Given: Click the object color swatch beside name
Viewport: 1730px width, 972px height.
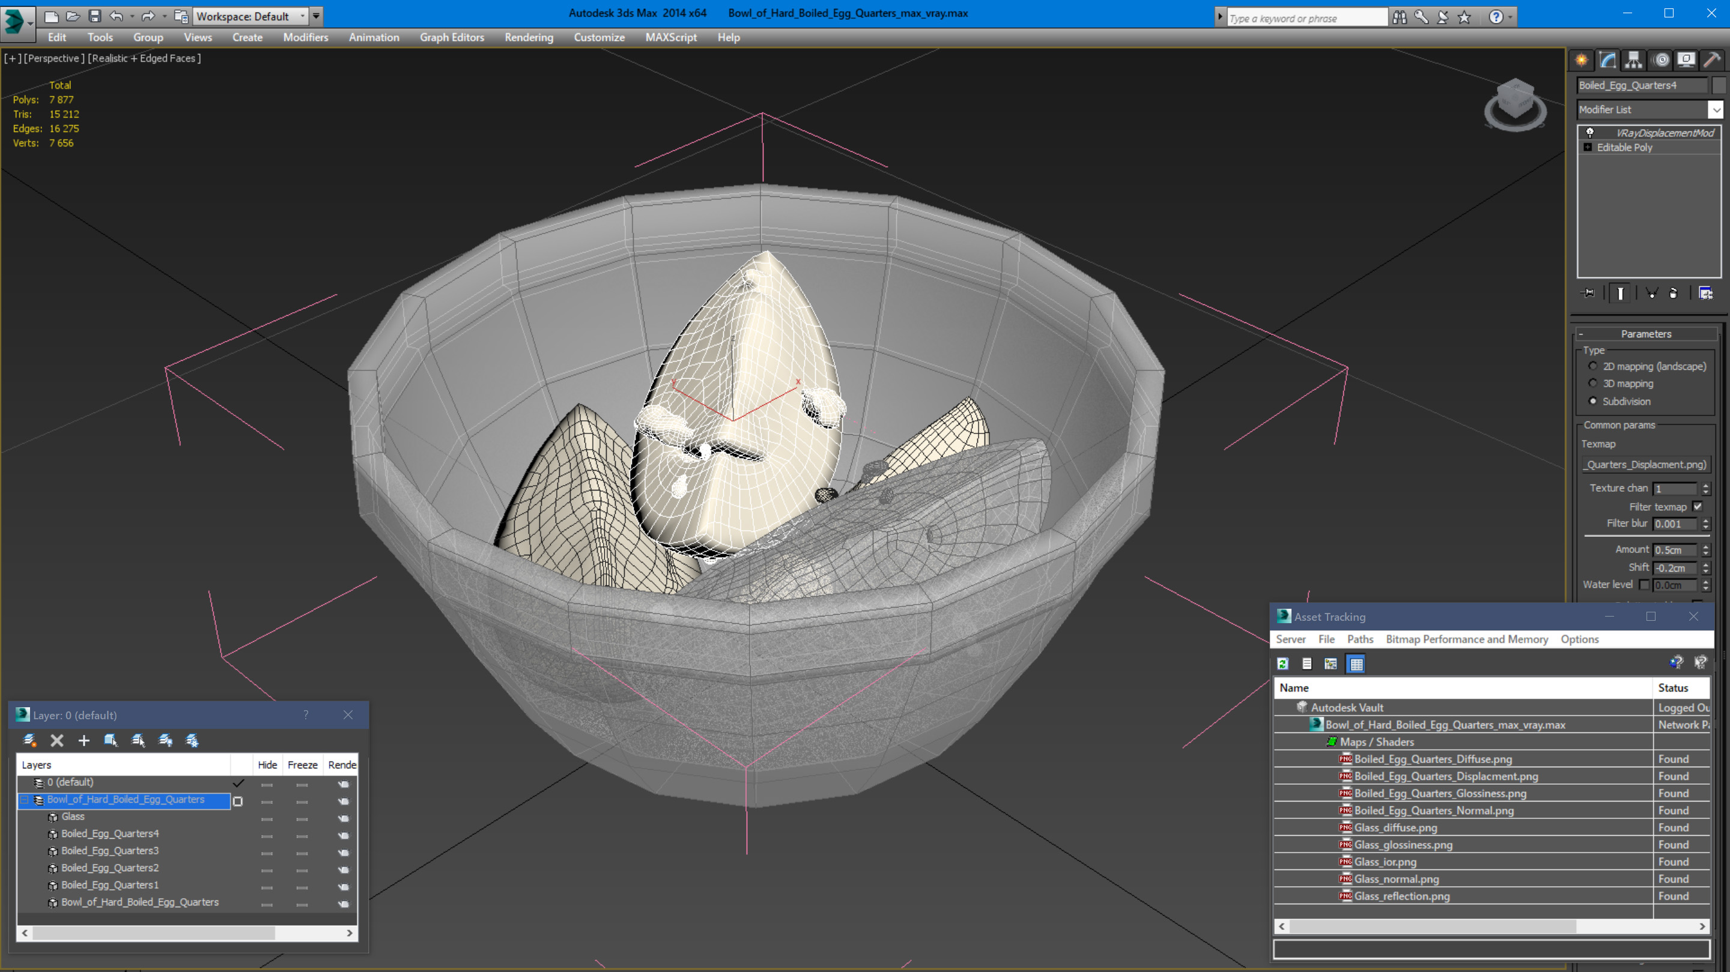Looking at the screenshot, I should click(1719, 85).
